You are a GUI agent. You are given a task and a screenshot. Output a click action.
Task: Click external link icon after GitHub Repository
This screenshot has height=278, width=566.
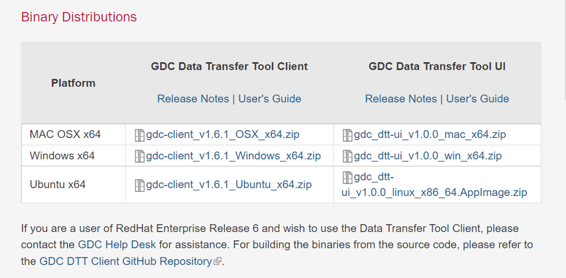tap(217, 261)
